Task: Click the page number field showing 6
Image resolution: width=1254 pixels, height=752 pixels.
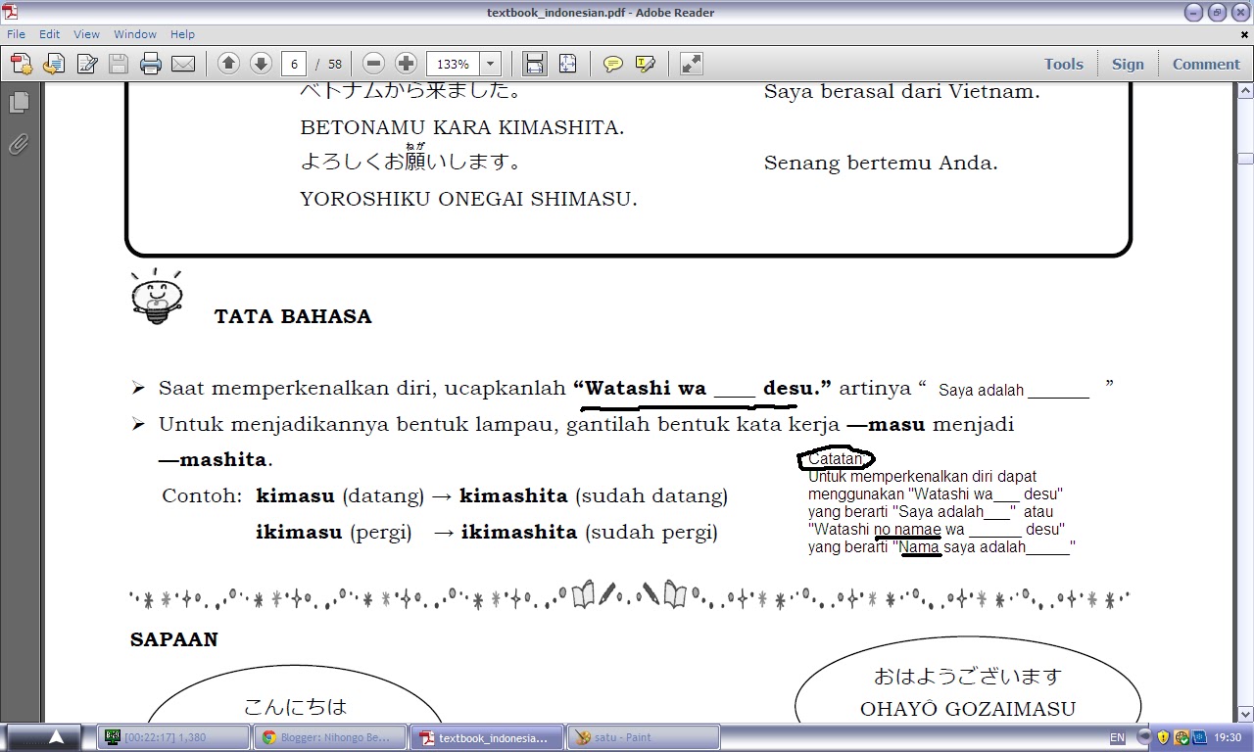Action: (294, 64)
